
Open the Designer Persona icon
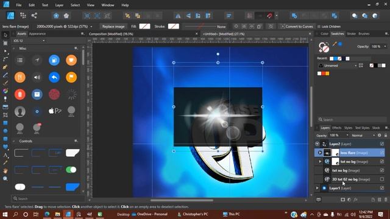10,16
